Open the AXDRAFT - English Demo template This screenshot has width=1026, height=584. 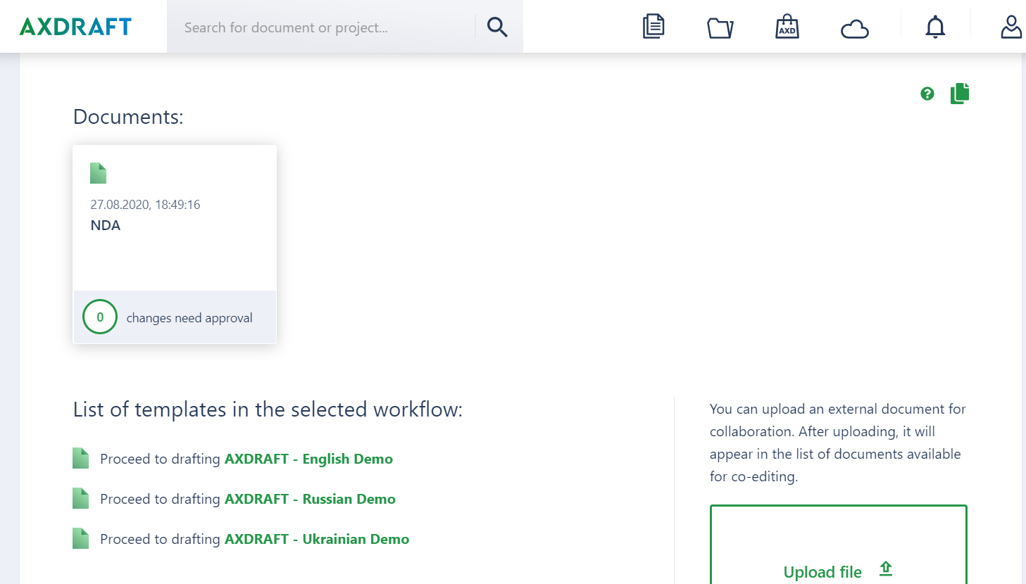pyautogui.click(x=308, y=459)
